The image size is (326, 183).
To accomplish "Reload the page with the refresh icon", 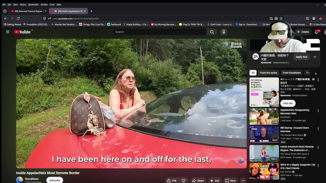I will coord(18,18).
